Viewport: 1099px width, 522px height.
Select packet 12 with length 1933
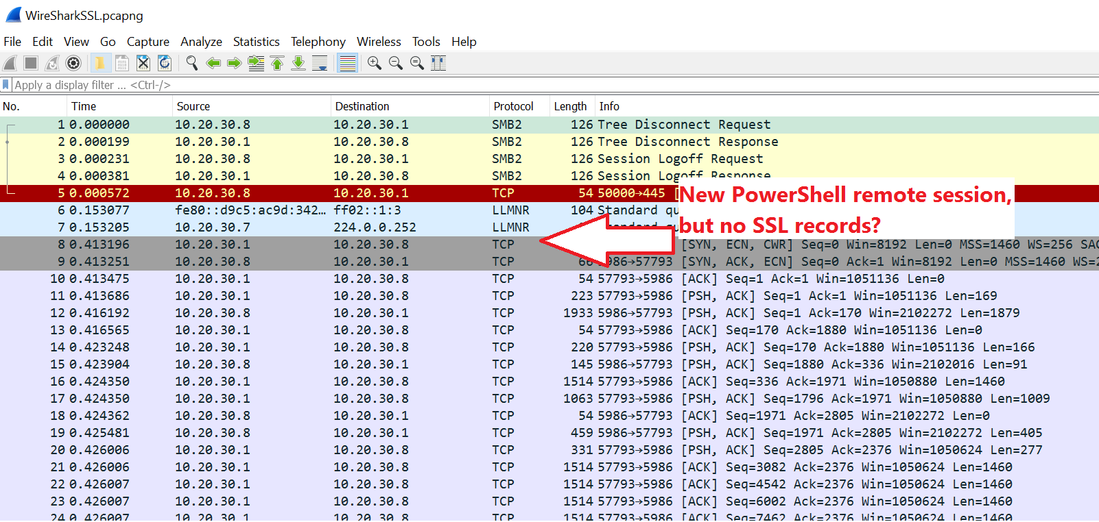coord(549,313)
